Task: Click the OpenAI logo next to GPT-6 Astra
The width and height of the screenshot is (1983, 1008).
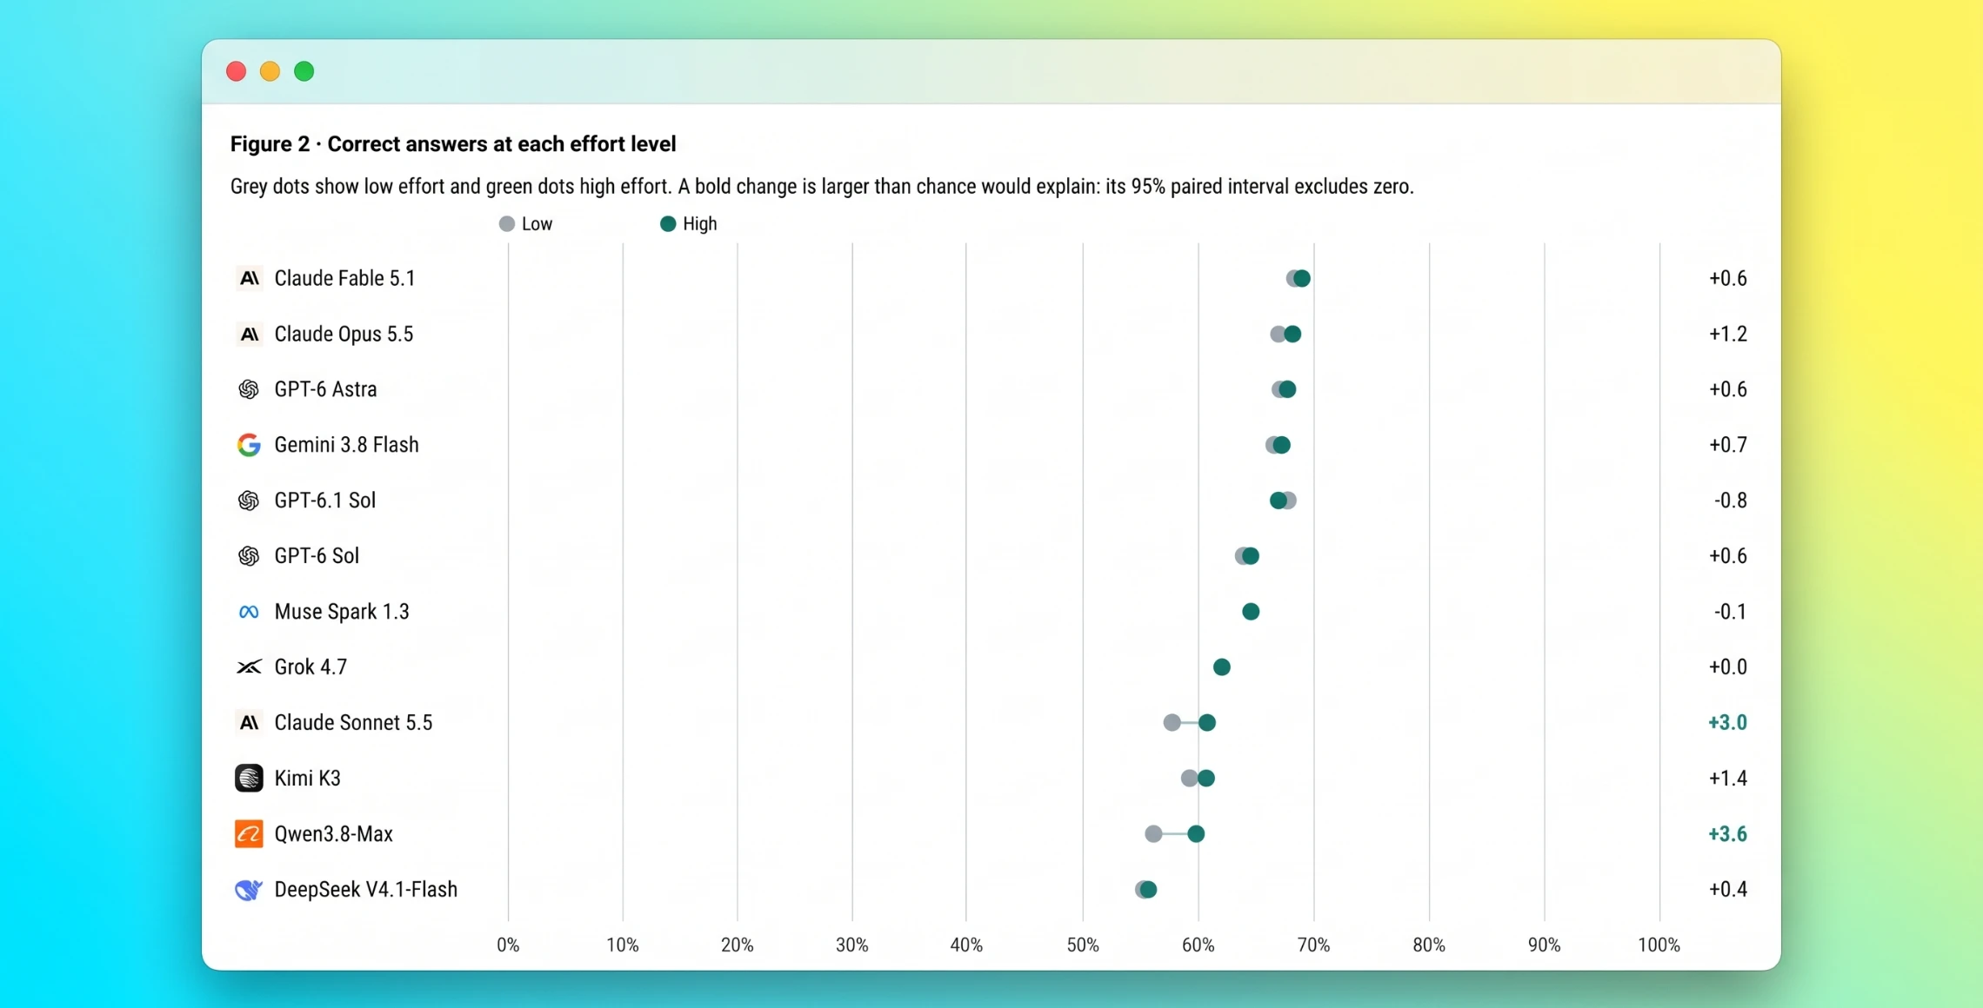Action: pyautogui.click(x=249, y=389)
